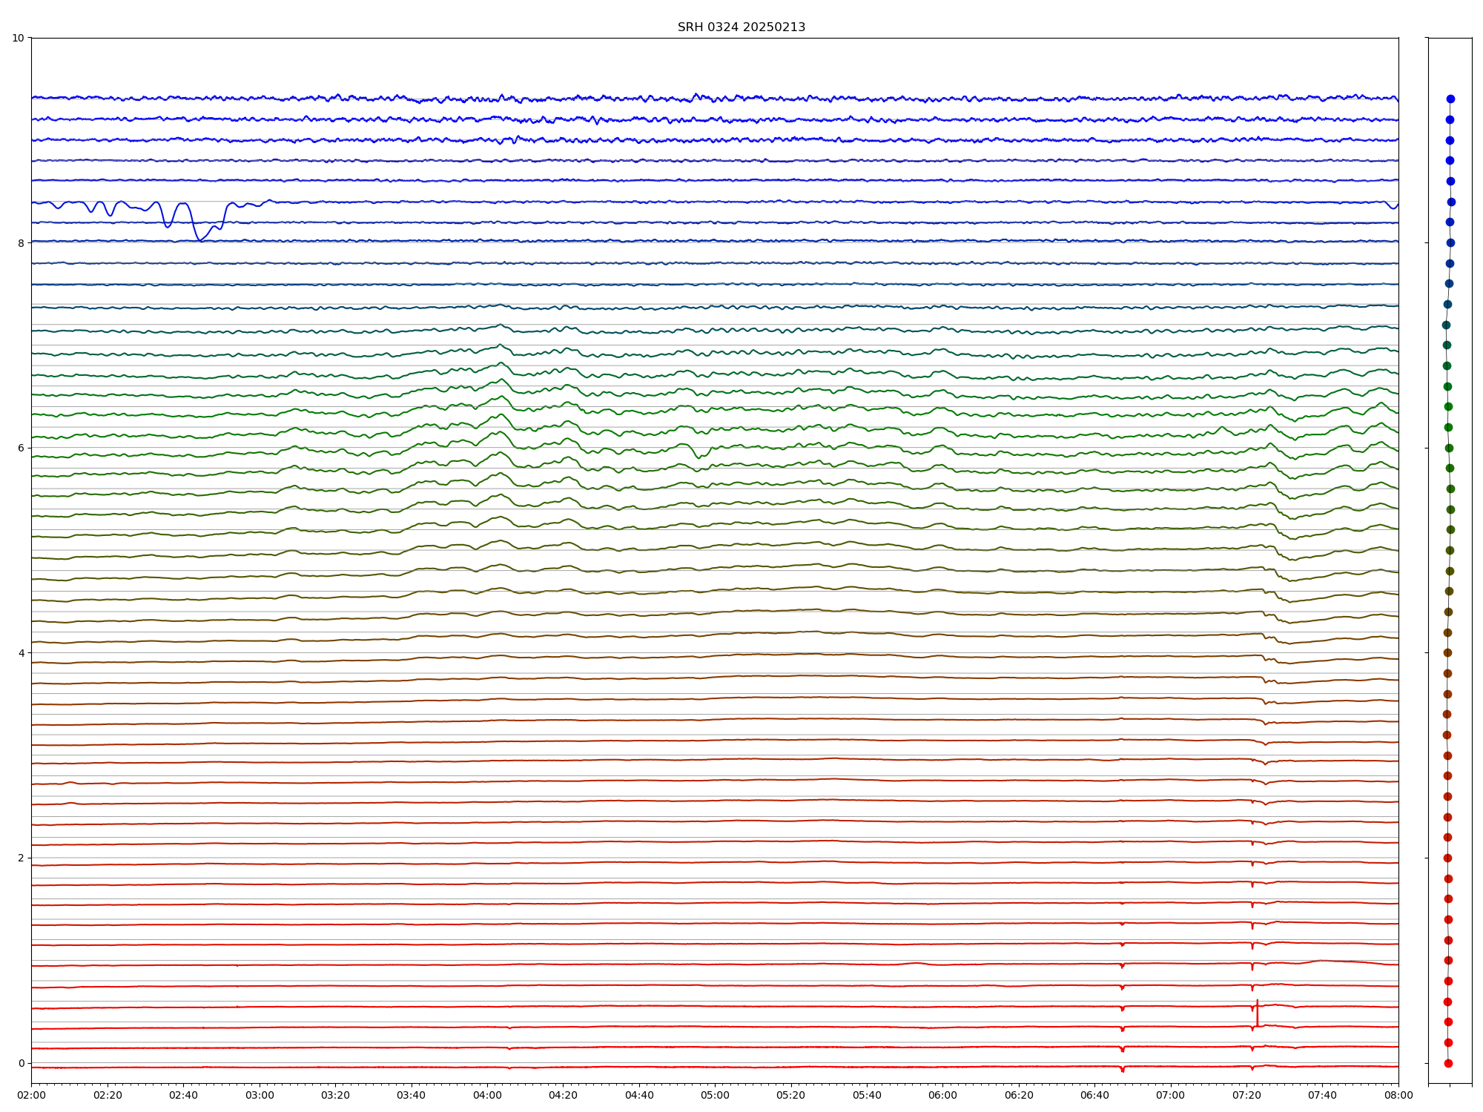Select the y-axis label 6
Screen dimensions: 1483x1112
(x=21, y=448)
